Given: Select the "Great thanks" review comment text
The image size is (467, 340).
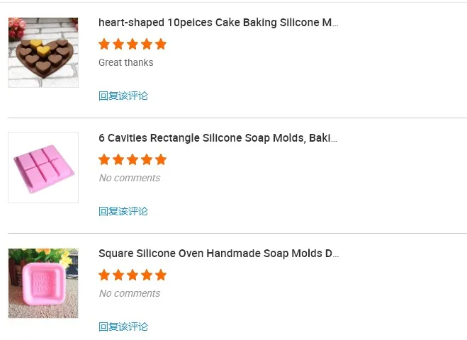Looking at the screenshot, I should [x=126, y=62].
